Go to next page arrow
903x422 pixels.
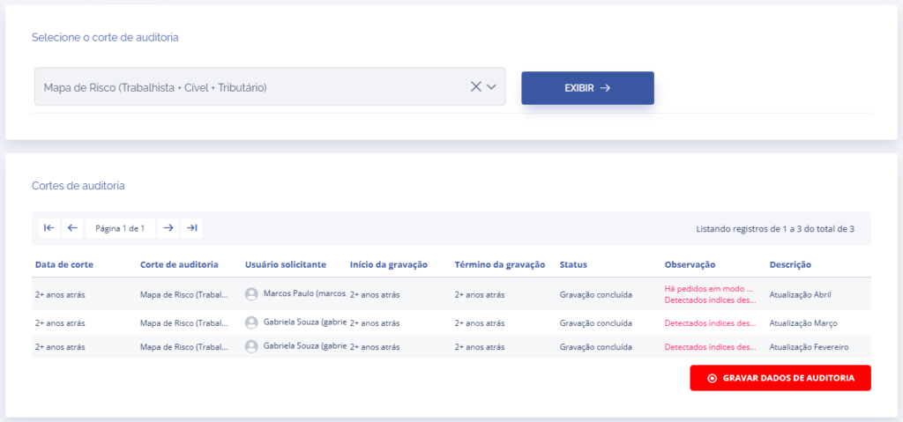(168, 228)
